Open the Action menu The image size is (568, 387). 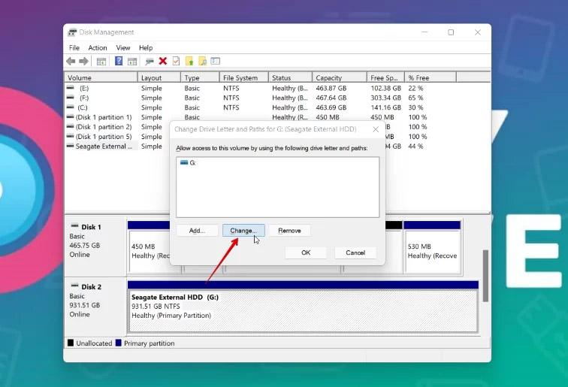(98, 48)
